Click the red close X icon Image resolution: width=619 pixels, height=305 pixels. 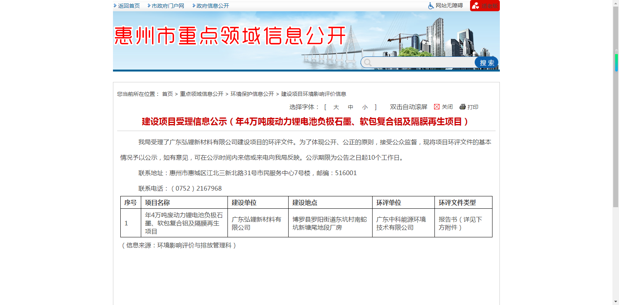[437, 107]
